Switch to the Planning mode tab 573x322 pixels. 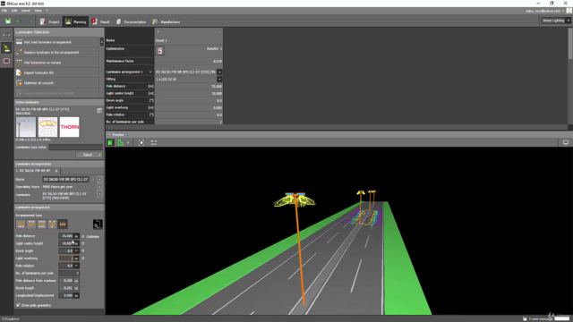pos(75,21)
